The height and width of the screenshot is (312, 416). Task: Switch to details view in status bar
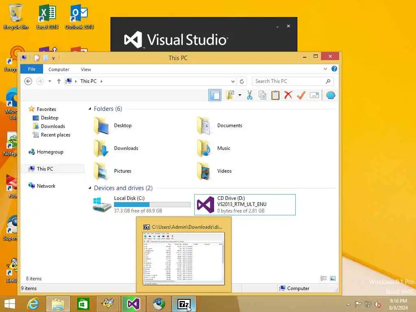click(323, 278)
